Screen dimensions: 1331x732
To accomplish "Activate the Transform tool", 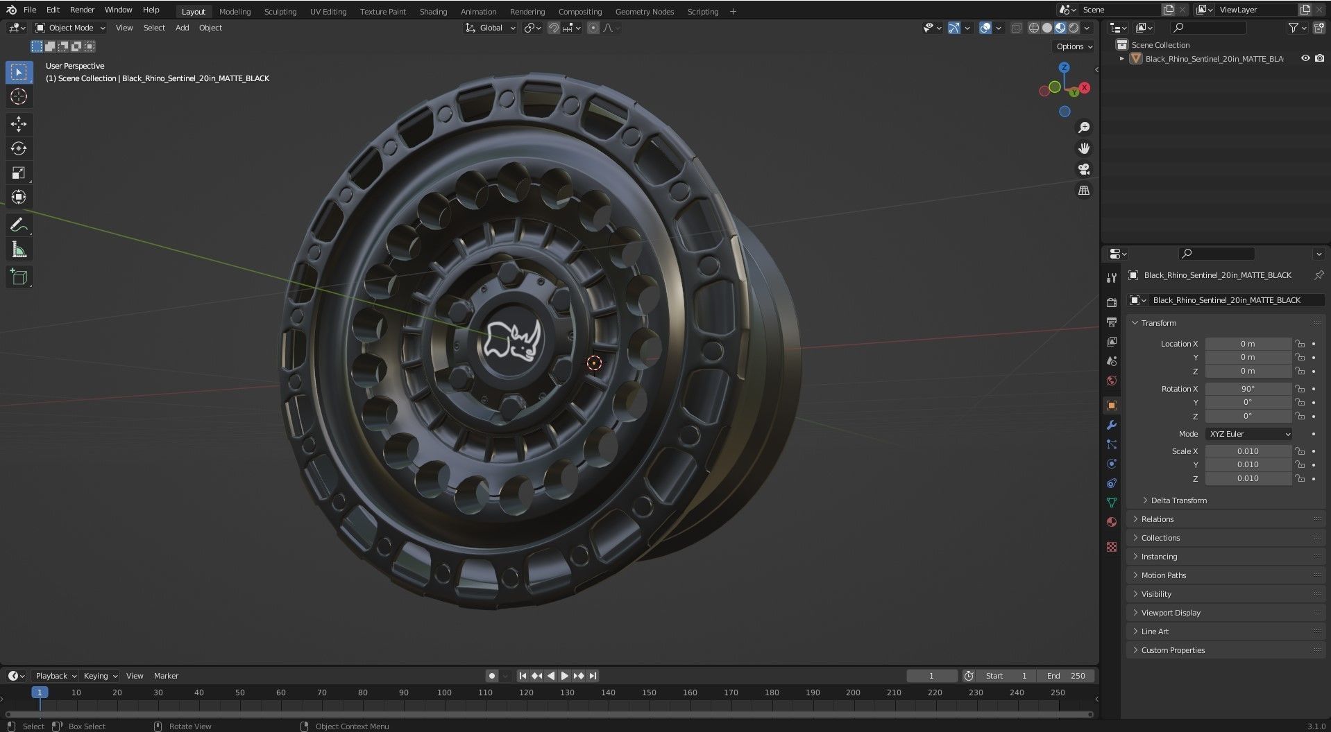I will pos(19,197).
